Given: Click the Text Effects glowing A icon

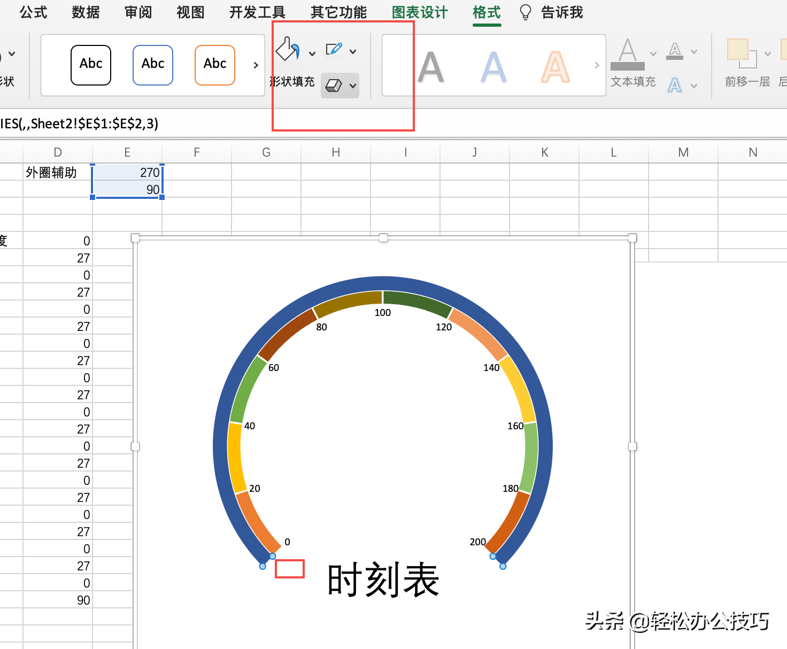Looking at the screenshot, I should tap(675, 85).
